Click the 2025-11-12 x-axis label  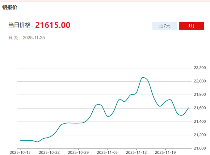point(136,152)
